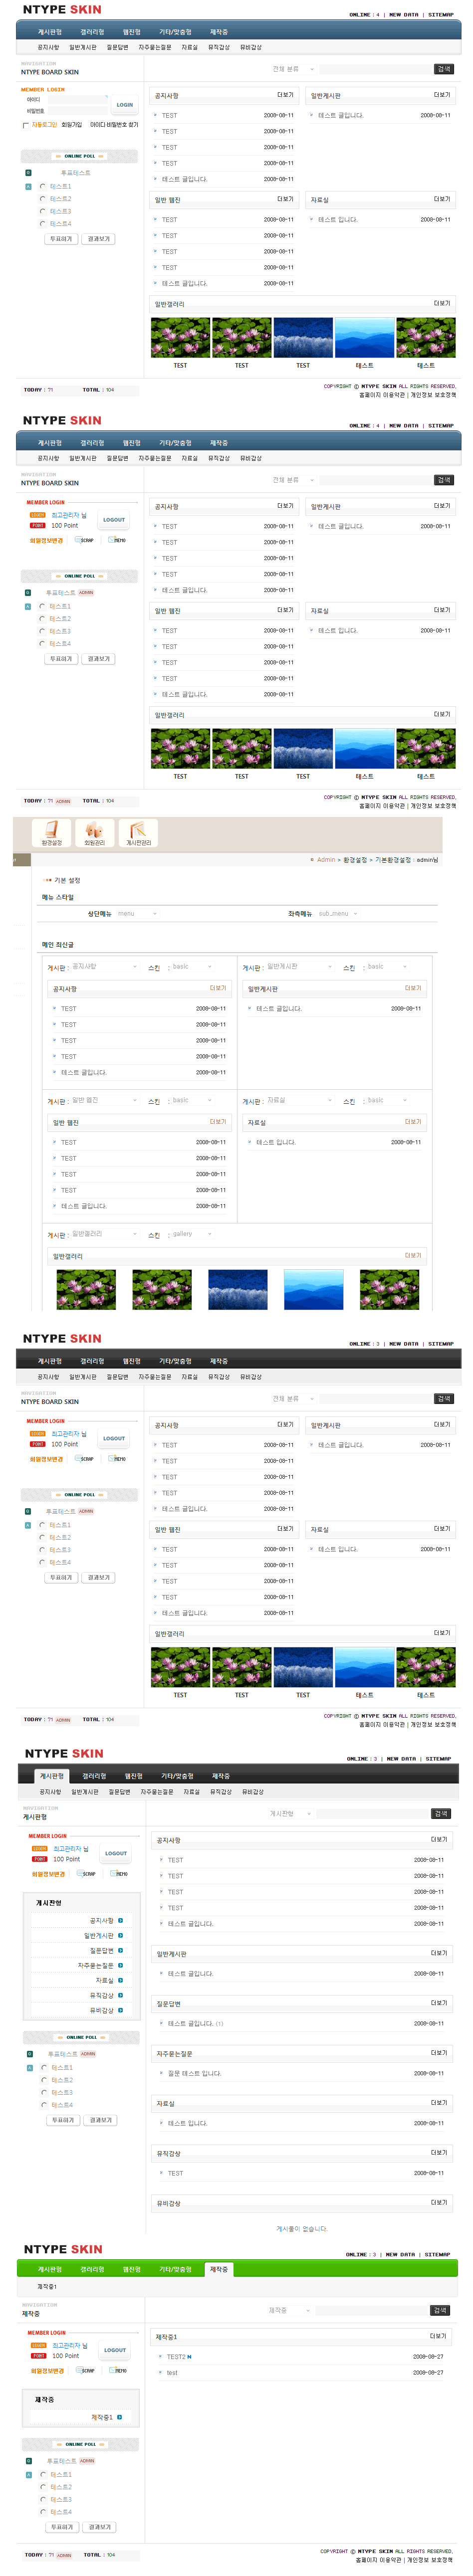Select 테스트1 radio on the green-theme page poll

tap(43, 2474)
